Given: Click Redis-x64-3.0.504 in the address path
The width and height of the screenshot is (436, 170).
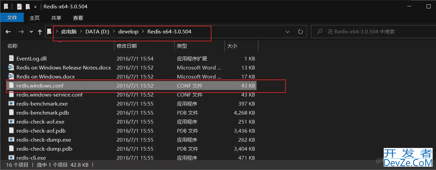Looking at the screenshot, I should [x=169, y=32].
